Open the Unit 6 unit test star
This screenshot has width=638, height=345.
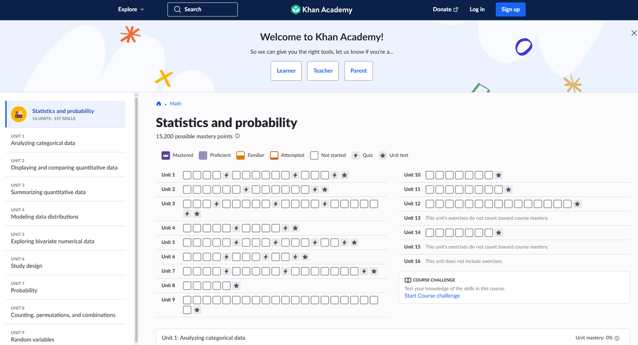click(305, 257)
